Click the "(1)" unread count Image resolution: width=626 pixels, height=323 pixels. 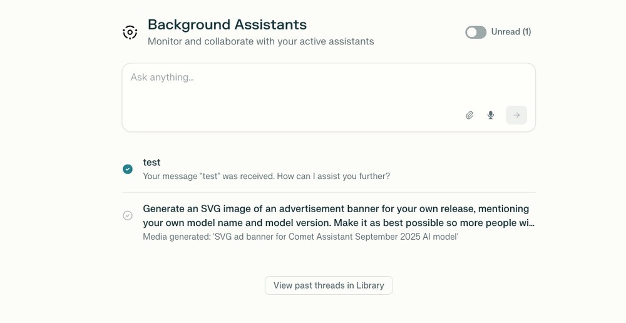526,32
